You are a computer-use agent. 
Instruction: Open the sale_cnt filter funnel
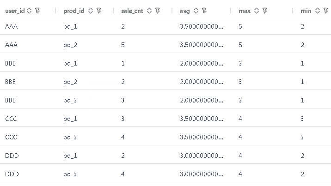click(x=158, y=11)
